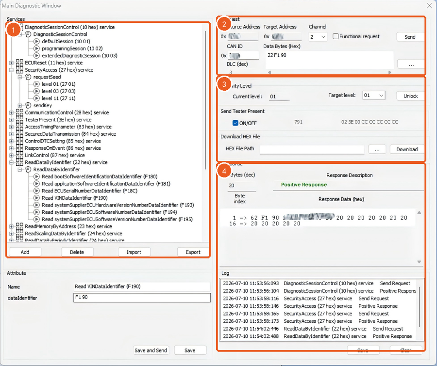437x366 pixels.
Task: Expand the TesterPresent (3E hex) service node
Action: 12,120
